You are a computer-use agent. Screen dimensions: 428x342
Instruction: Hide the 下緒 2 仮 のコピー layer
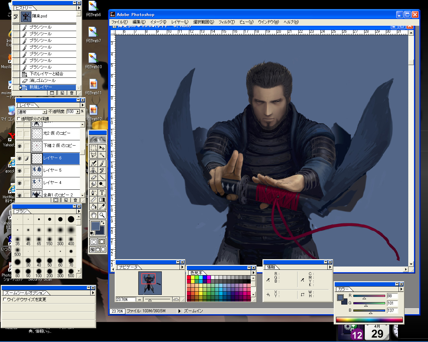click(19, 146)
